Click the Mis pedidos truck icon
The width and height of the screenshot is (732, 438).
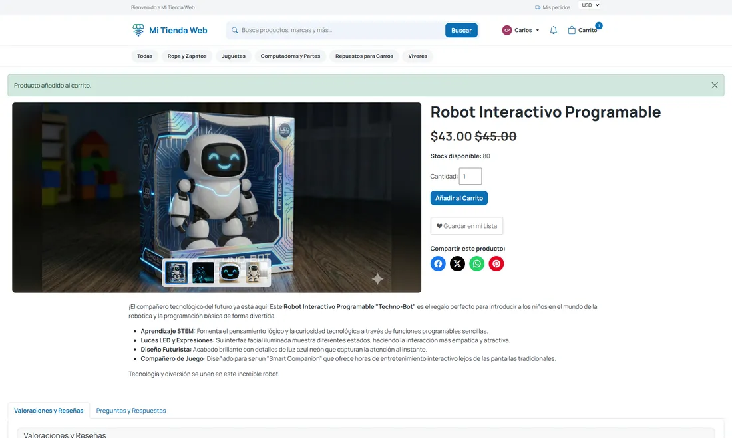click(537, 7)
